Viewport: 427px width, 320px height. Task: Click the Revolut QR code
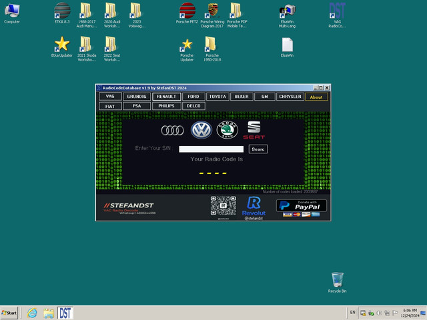(x=224, y=206)
